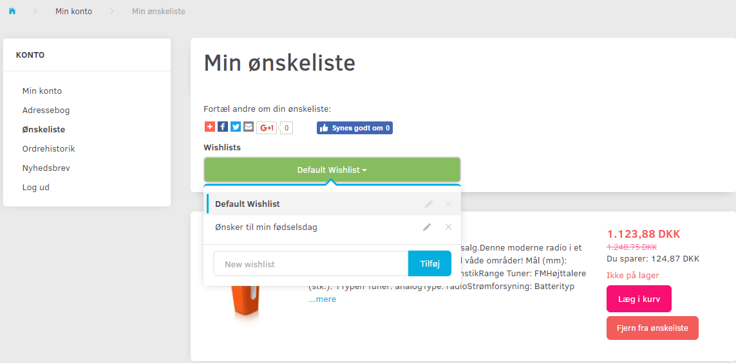The width and height of the screenshot is (736, 363).
Task: Go to home via breadcrumb house icon
Action: click(12, 11)
